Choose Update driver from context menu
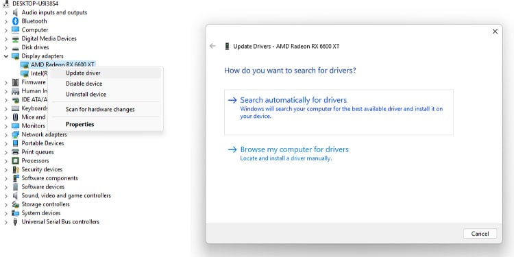Viewport: 514px width, 257px height. (106, 73)
